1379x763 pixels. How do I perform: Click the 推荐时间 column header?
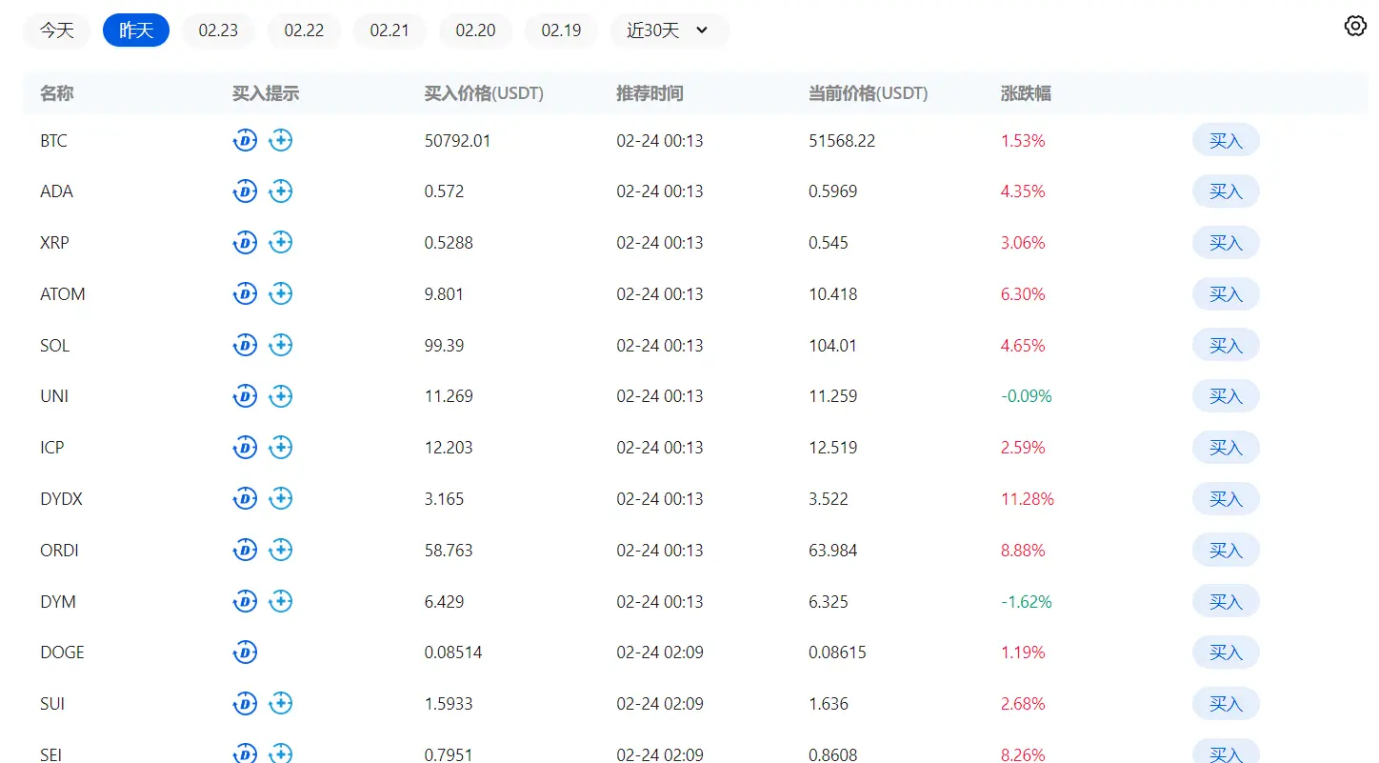[x=650, y=93]
